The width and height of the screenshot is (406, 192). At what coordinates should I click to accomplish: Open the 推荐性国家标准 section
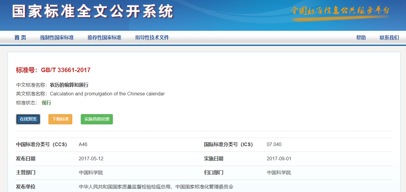(104, 38)
